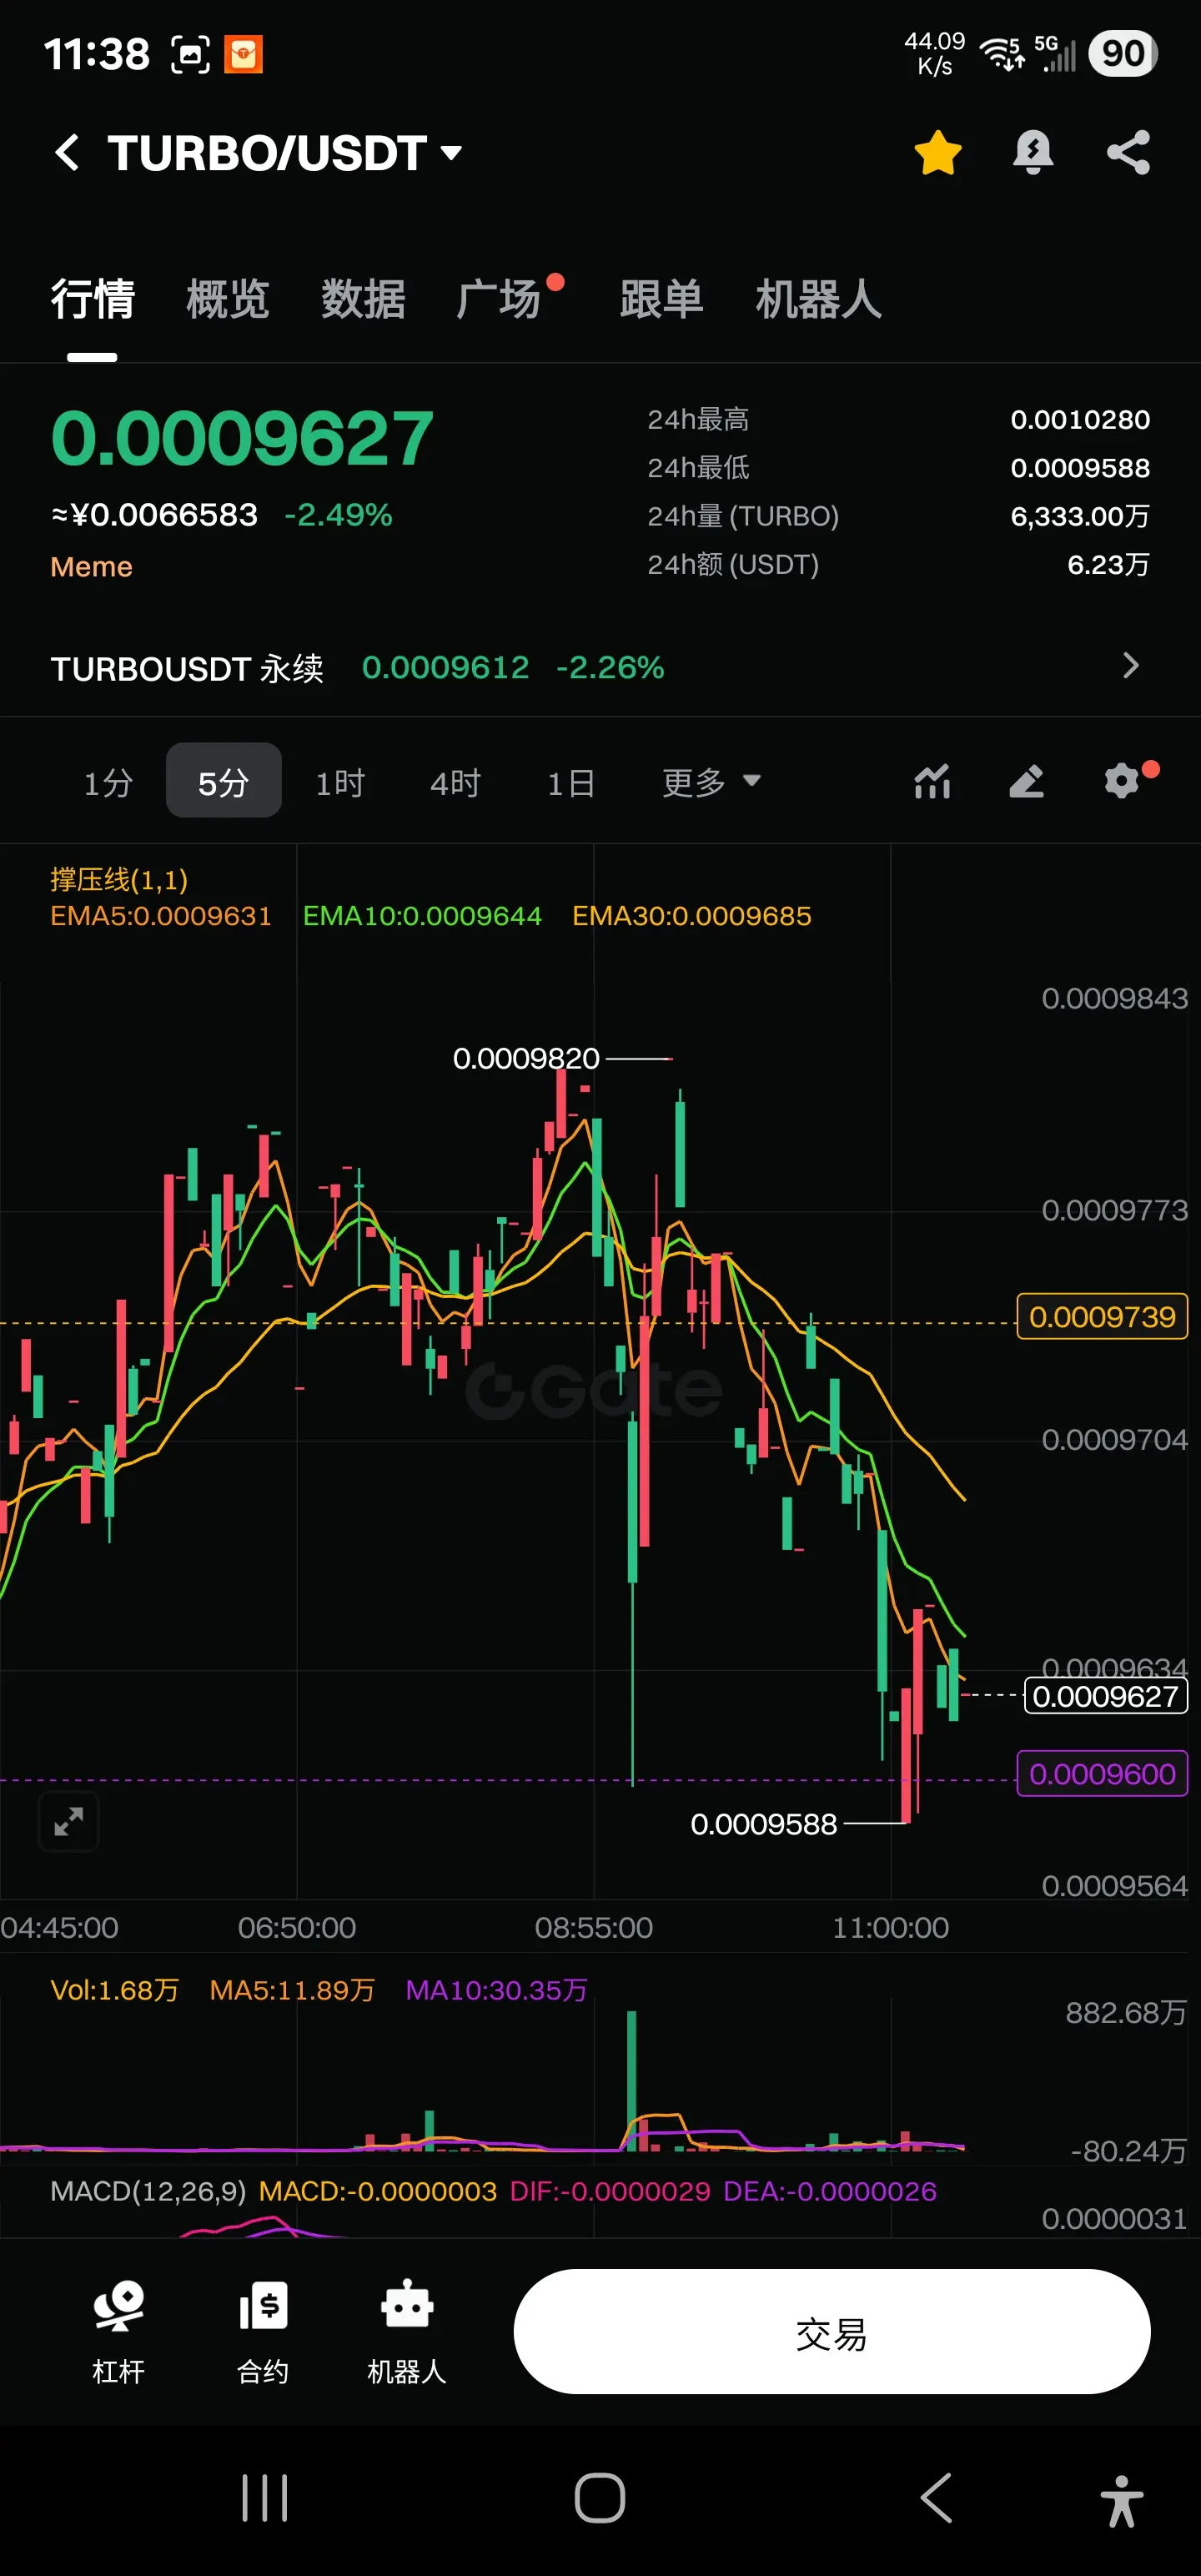Expand perpetual contract details chevron
Screen dimensions: 1201x2576
click(x=1131, y=666)
